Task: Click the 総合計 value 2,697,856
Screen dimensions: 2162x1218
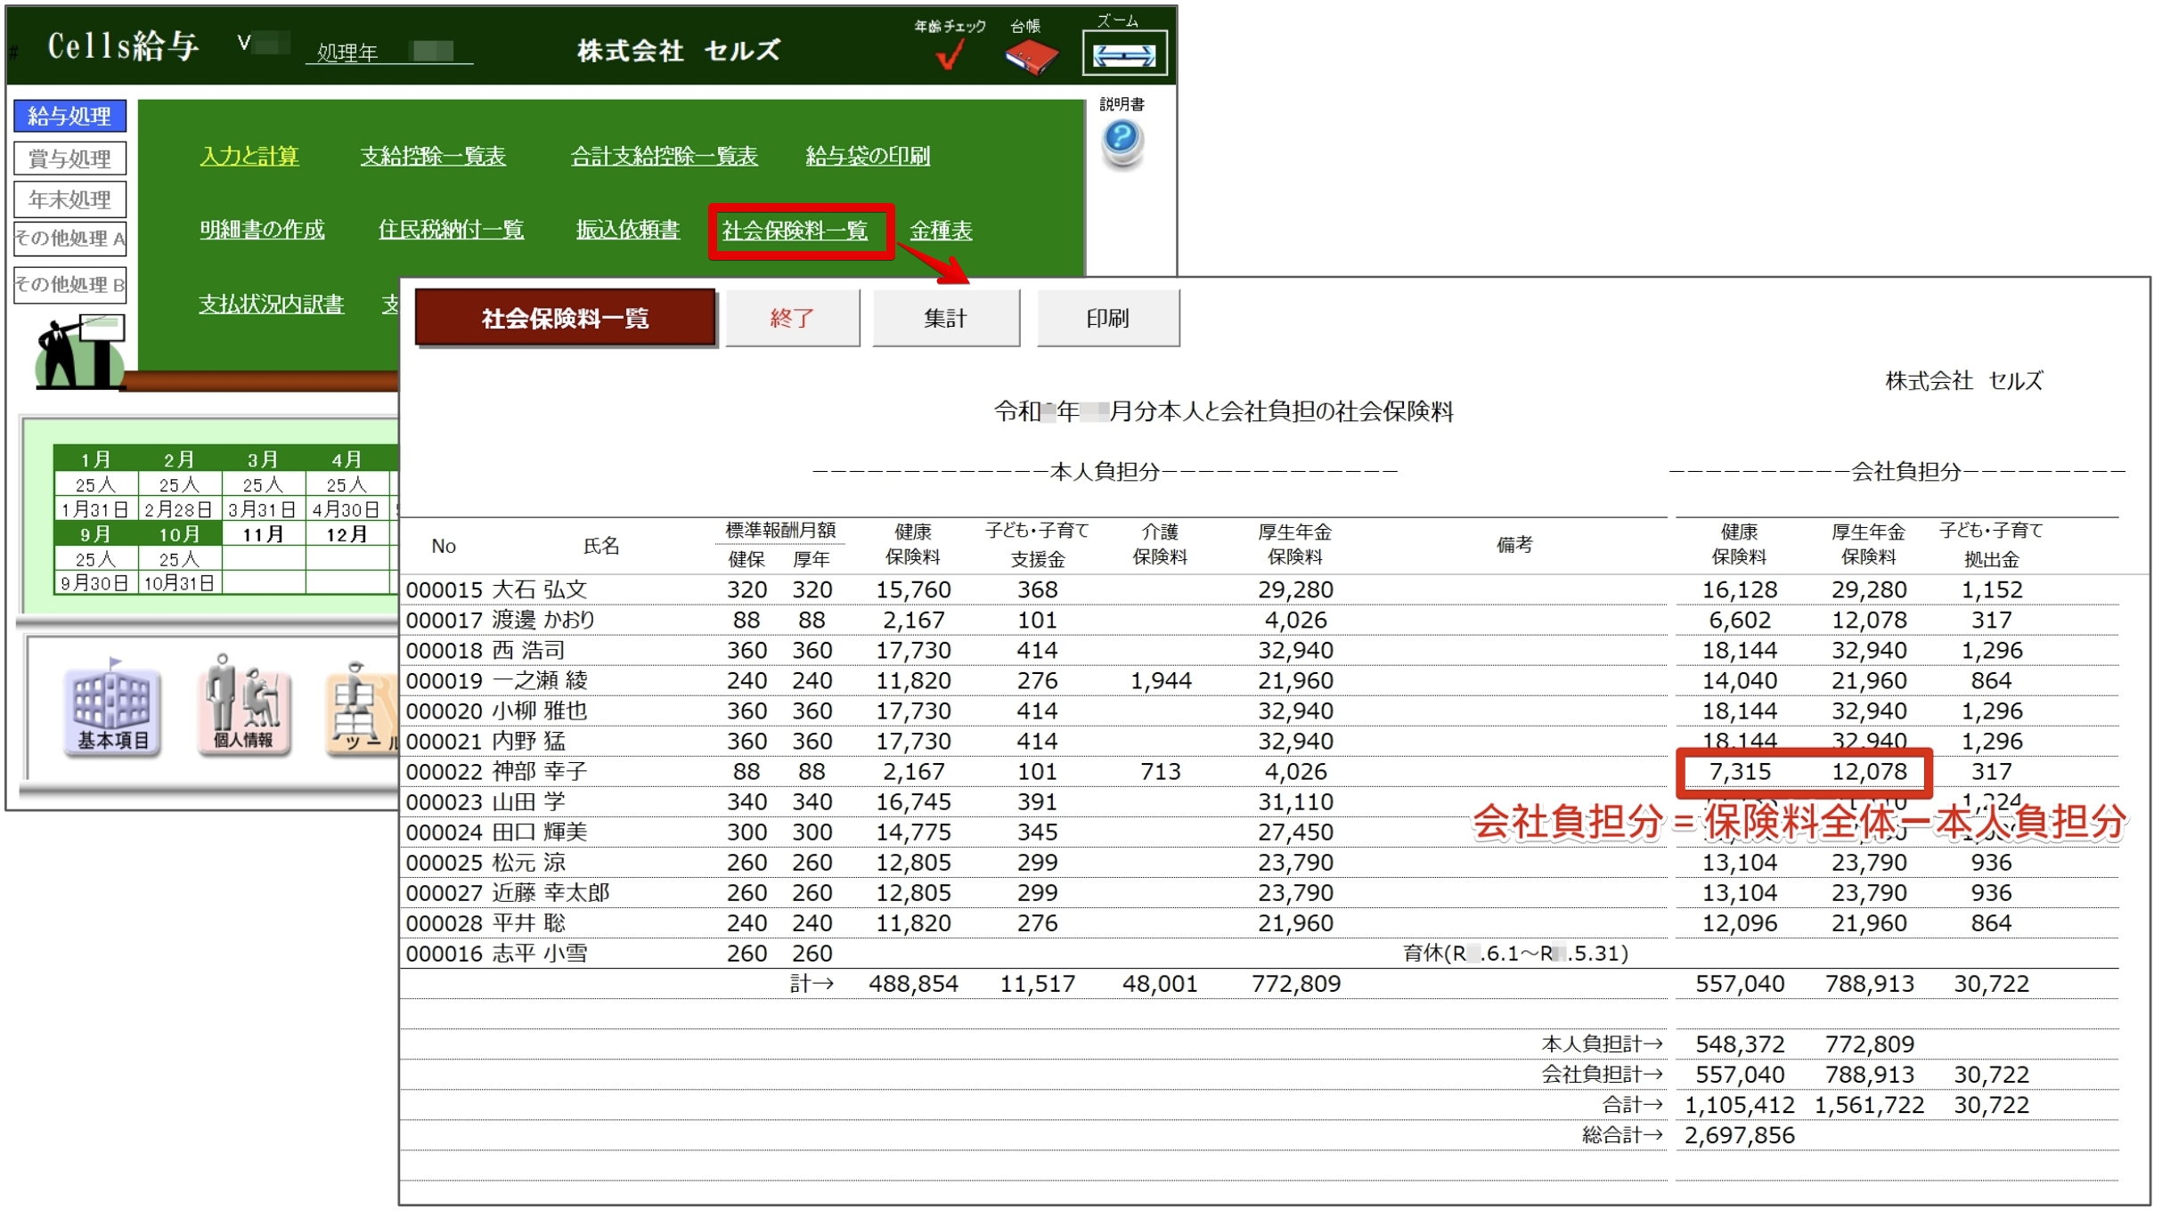Action: click(1740, 1136)
